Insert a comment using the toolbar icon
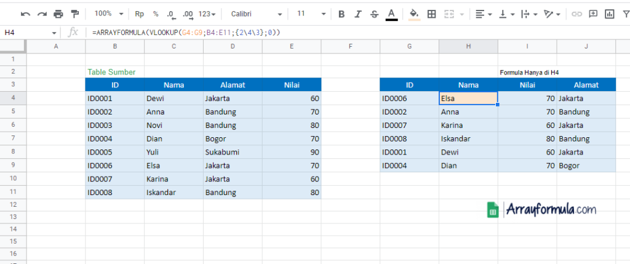This screenshot has width=630, height=264. (593, 14)
